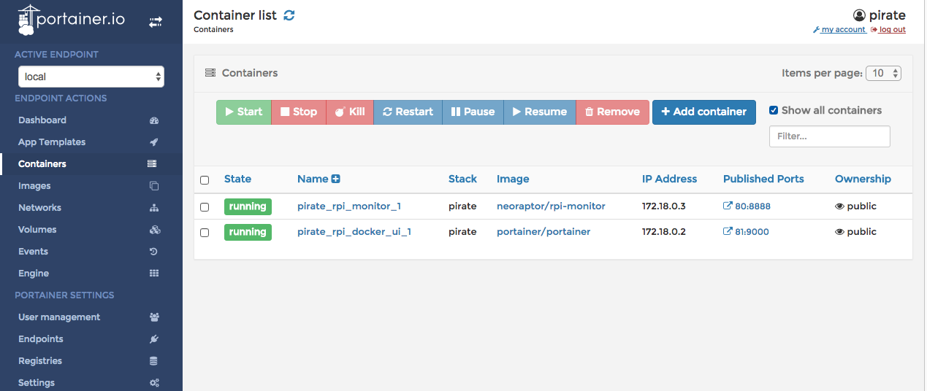This screenshot has height=391, width=927.
Task: Go to Volumes in the sidebar
Action: 37,230
